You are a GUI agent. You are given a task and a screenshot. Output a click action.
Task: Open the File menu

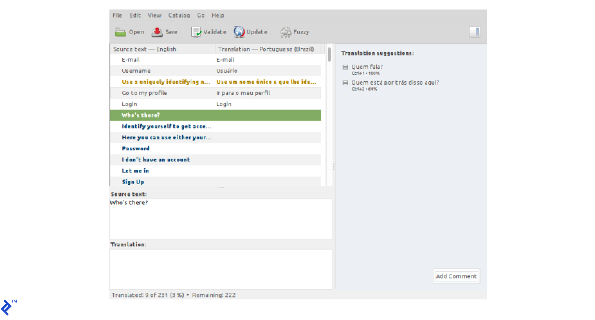[x=117, y=15]
